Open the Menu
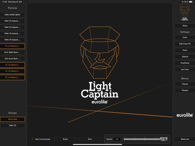This screenshot has width=195, height=146. coord(185,26)
